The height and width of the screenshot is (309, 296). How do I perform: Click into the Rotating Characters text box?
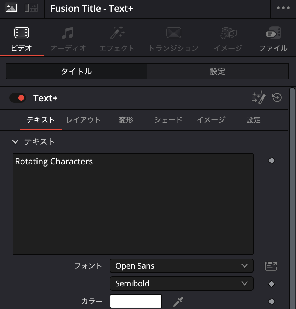click(x=133, y=204)
